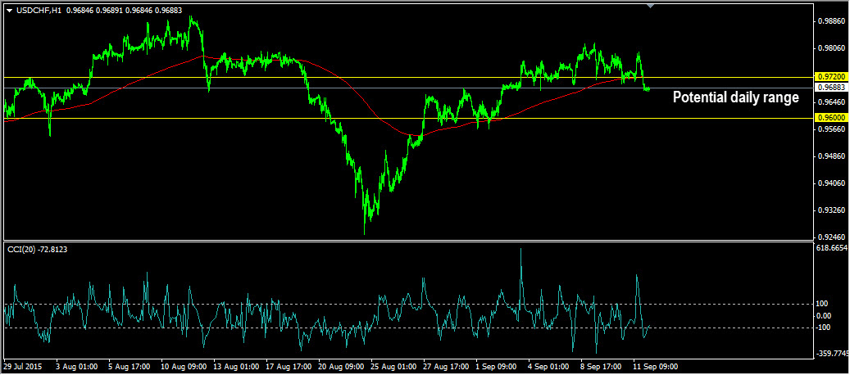Viewport: 850px width, 375px height.
Task: Click the 0.94860 price axis value
Action: pyautogui.click(x=834, y=156)
